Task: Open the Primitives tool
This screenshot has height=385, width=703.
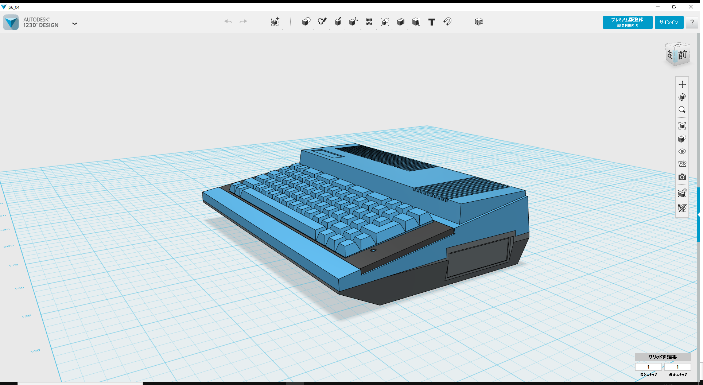Action: [306, 22]
